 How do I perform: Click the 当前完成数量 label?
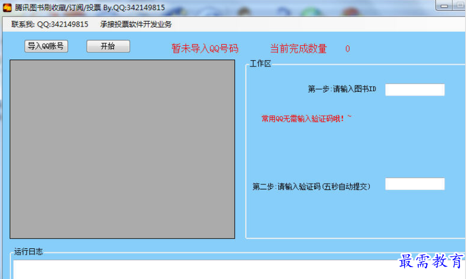pos(298,48)
